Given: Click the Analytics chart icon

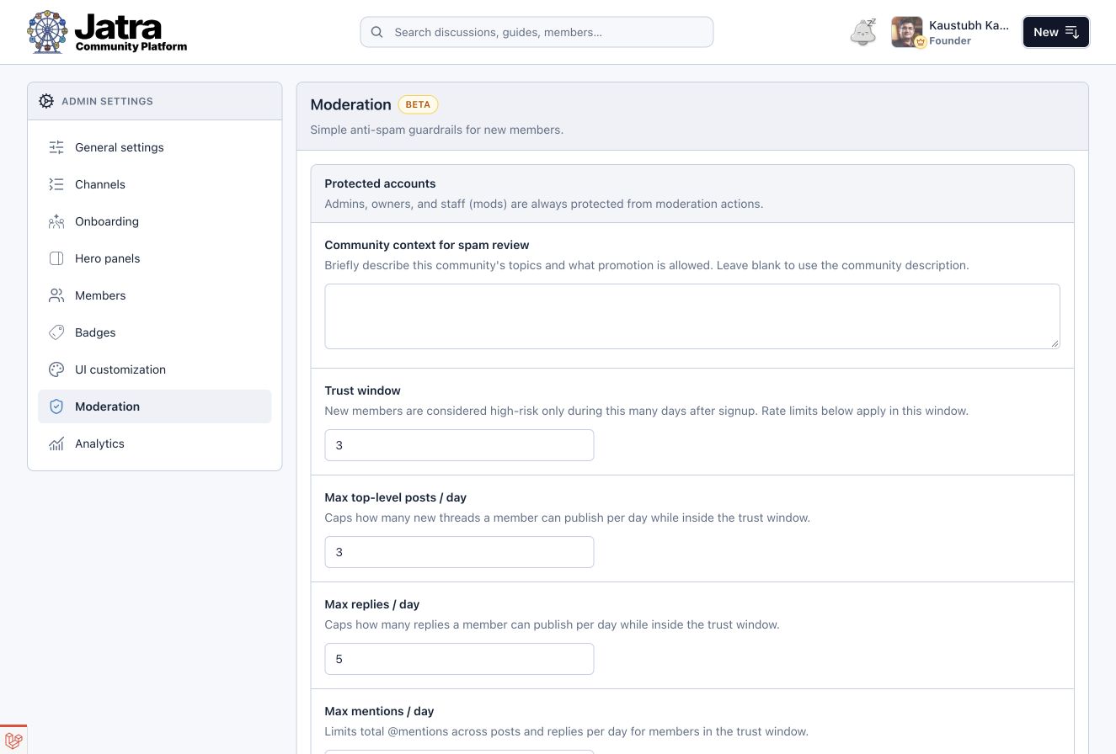Looking at the screenshot, I should click(x=56, y=443).
